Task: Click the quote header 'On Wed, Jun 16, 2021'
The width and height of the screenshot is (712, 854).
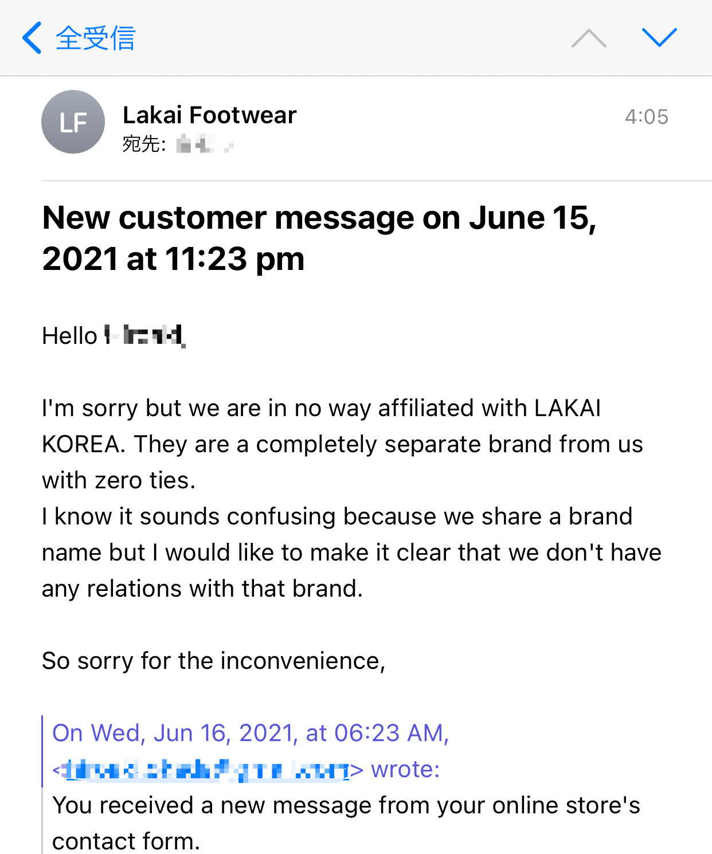Action: point(250,733)
